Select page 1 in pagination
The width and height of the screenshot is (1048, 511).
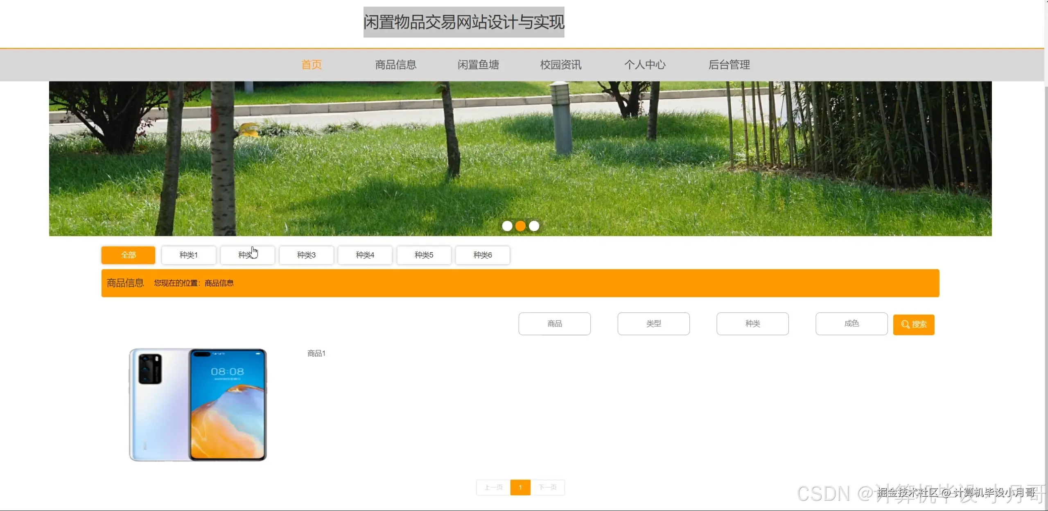click(x=520, y=487)
